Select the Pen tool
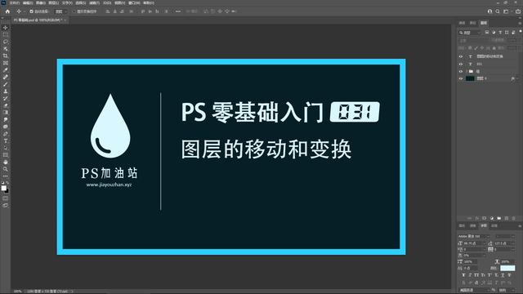Image resolution: width=523 pixels, height=294 pixels. (6, 134)
